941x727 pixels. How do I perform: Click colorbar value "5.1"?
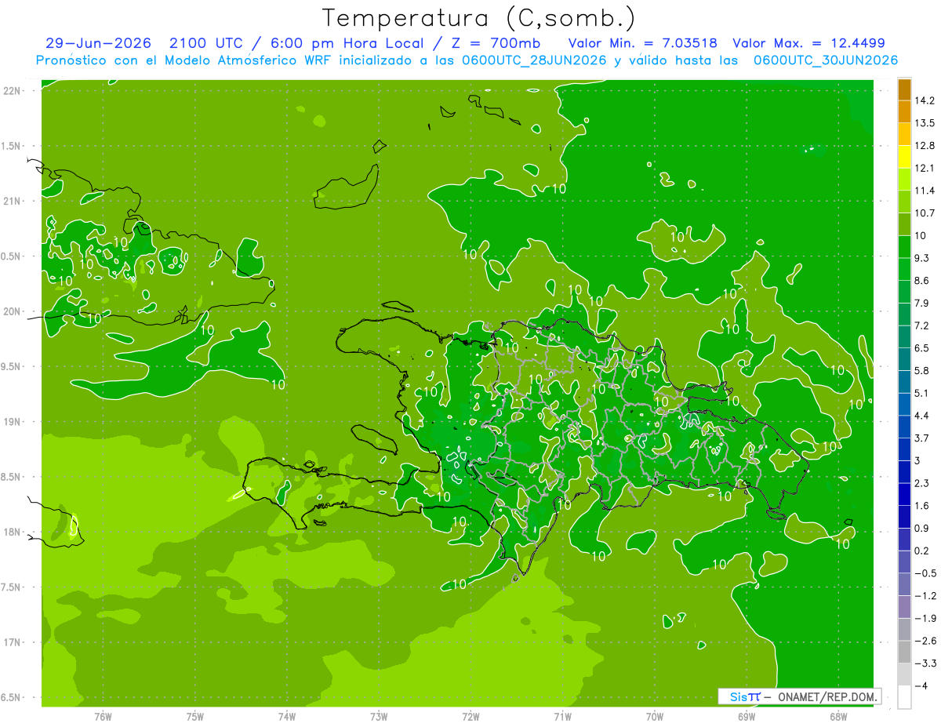921,393
